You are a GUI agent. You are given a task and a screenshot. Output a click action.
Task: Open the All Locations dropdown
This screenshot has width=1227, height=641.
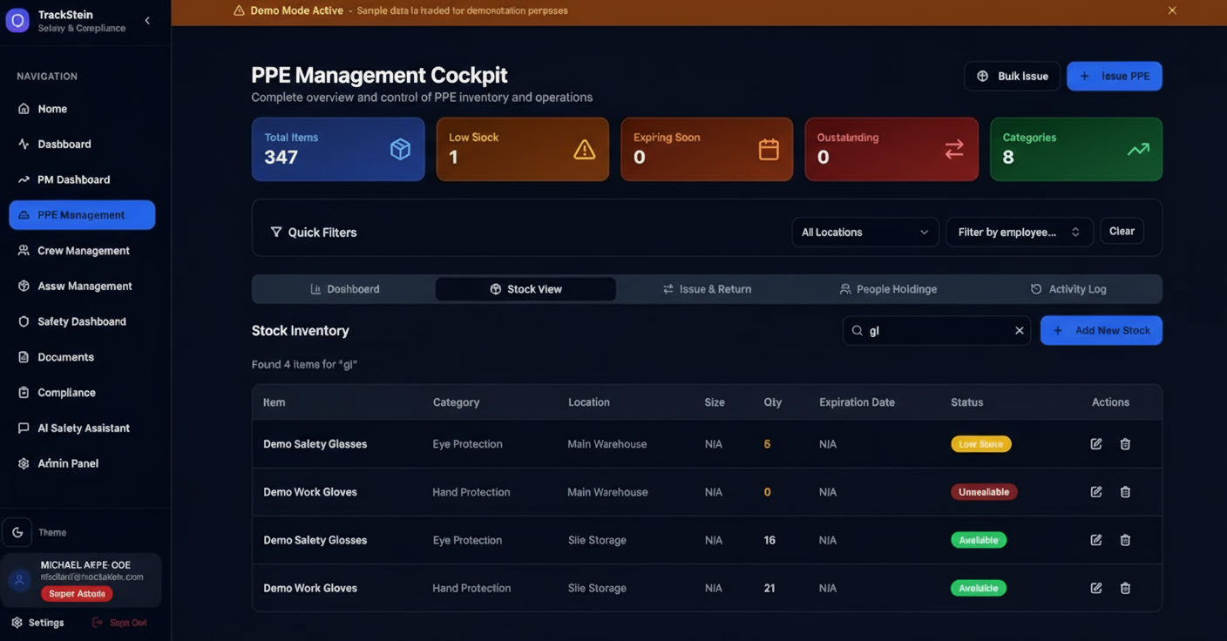click(x=864, y=233)
